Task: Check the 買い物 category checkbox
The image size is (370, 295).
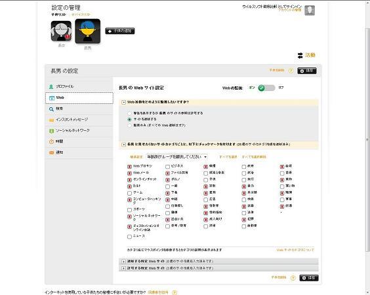Action: tap(282, 186)
